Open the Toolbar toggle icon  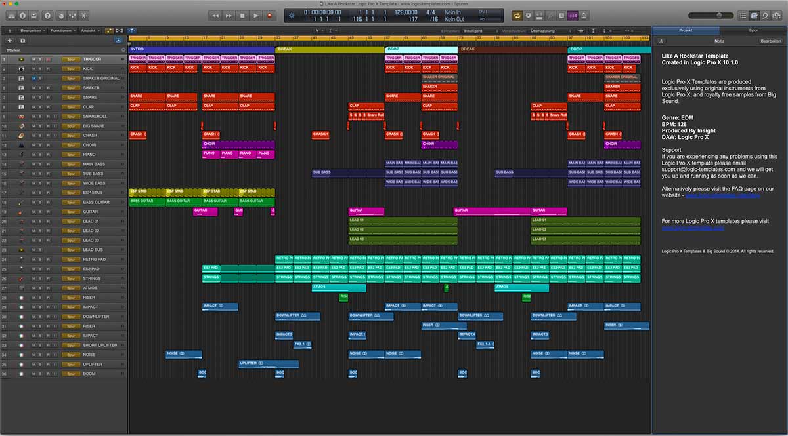tap(34, 15)
